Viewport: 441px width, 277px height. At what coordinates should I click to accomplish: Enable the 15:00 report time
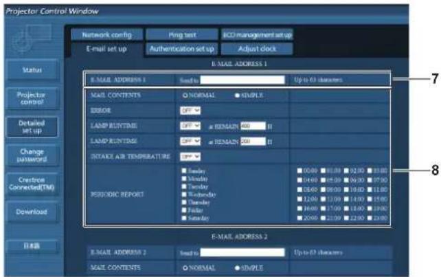point(370,199)
